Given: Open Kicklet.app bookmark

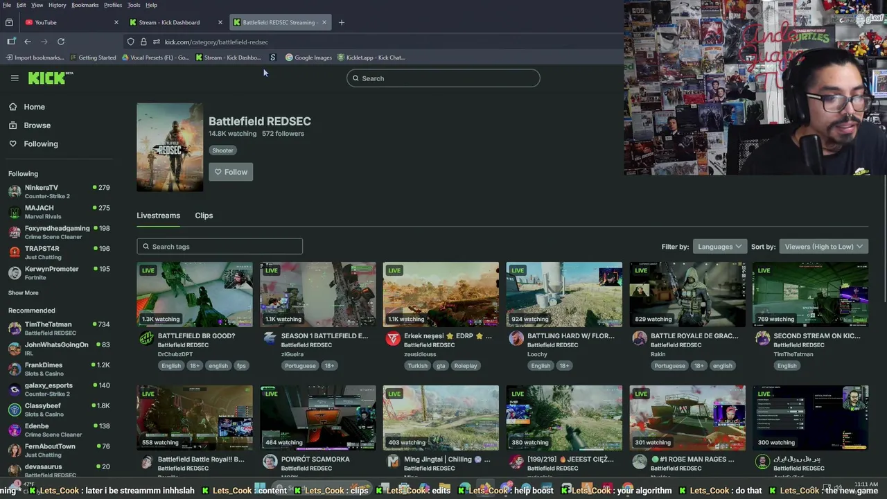Looking at the screenshot, I should point(371,58).
